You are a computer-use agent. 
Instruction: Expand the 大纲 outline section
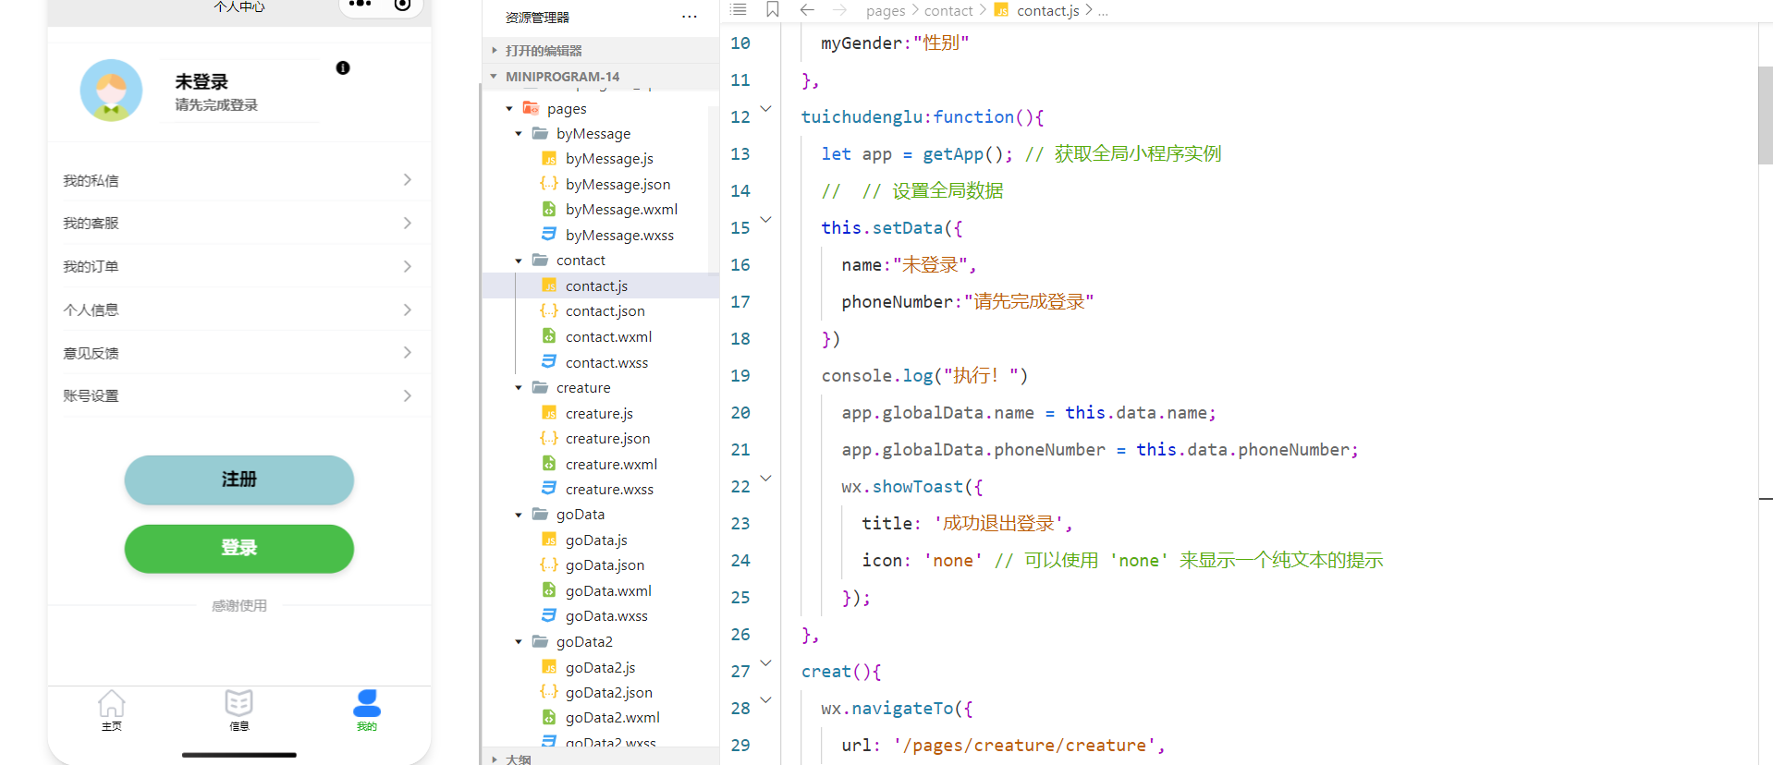point(601,759)
